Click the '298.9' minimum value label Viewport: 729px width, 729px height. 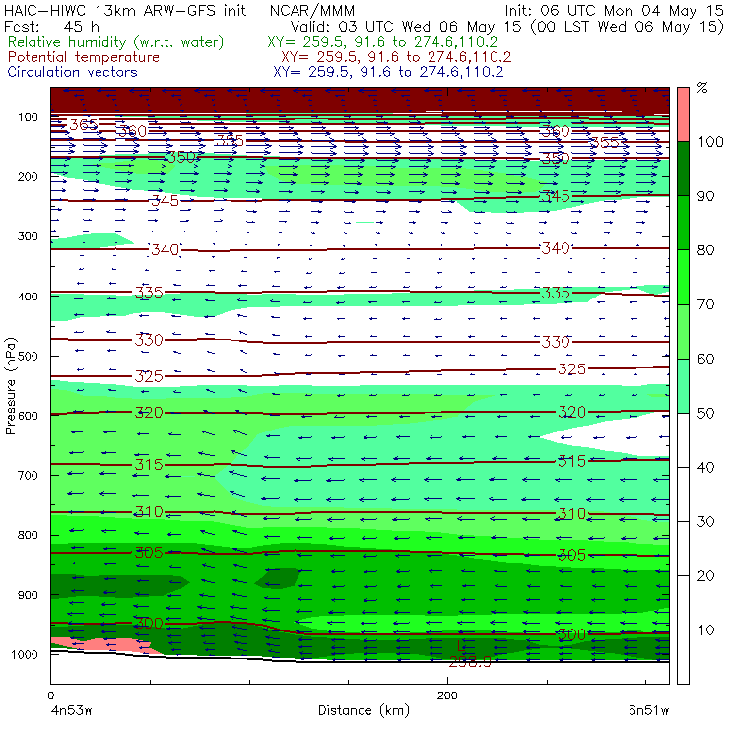(470, 662)
